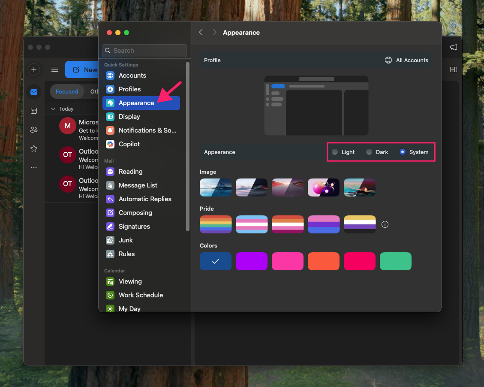
Task: Go forward in settings navigation
Action: pyautogui.click(x=214, y=33)
